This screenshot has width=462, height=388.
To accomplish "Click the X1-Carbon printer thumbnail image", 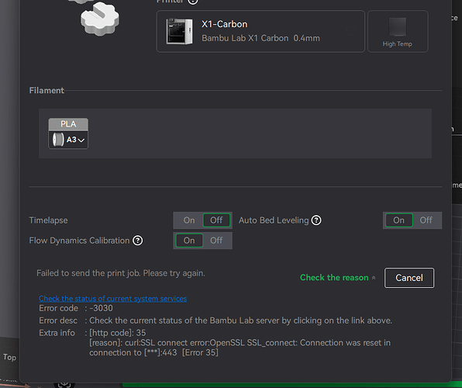I will [x=179, y=31].
